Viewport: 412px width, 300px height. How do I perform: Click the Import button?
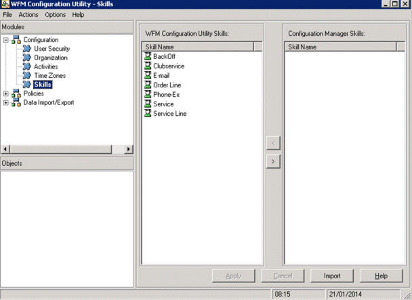[331, 276]
